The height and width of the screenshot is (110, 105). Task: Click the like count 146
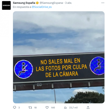(53, 108)
